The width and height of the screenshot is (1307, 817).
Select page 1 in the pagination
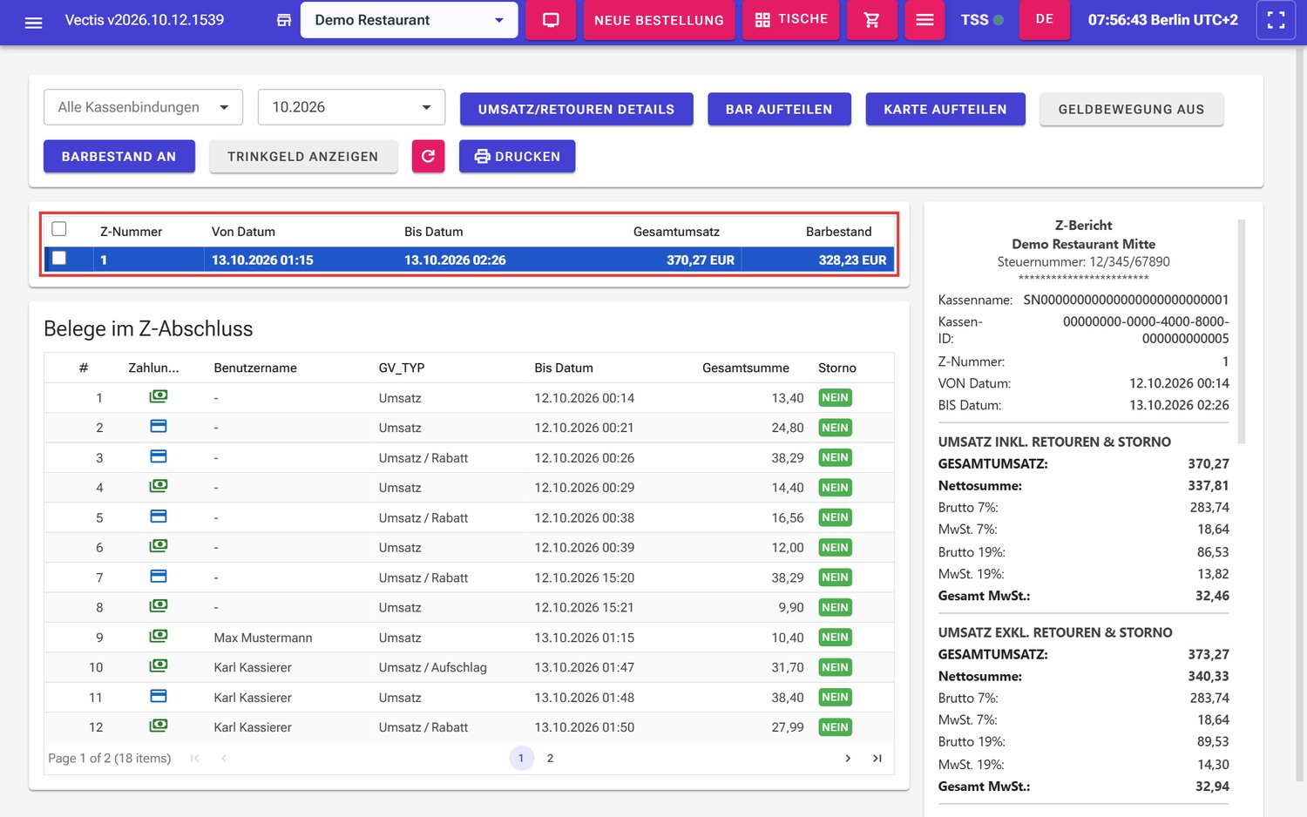[521, 759]
